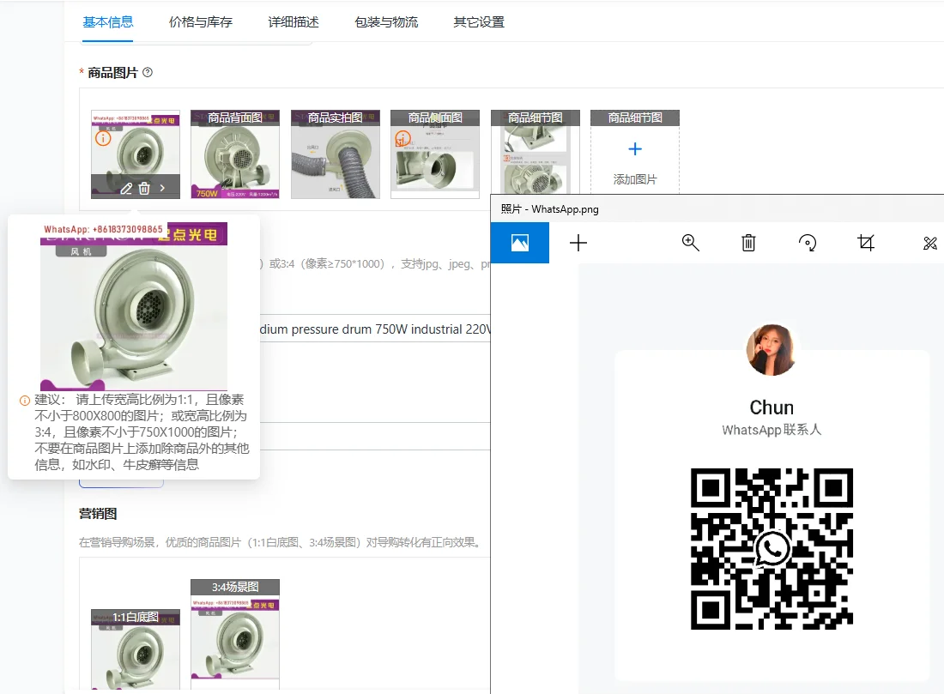Go to the 包装与物流 tab

(x=386, y=22)
